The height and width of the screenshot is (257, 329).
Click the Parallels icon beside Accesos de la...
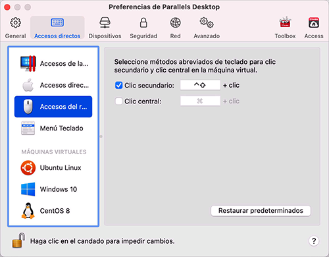coord(28,64)
